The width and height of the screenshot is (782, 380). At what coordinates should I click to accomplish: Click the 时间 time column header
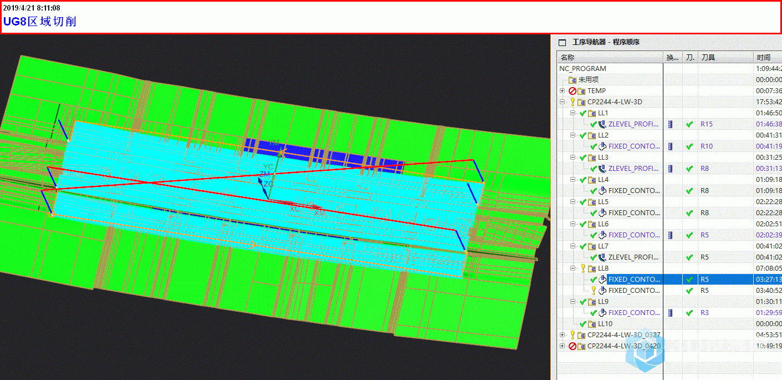(x=768, y=57)
